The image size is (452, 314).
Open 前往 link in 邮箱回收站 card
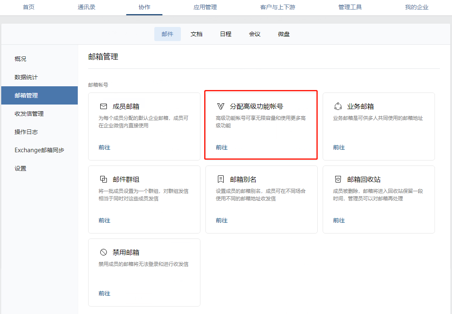coord(339,220)
